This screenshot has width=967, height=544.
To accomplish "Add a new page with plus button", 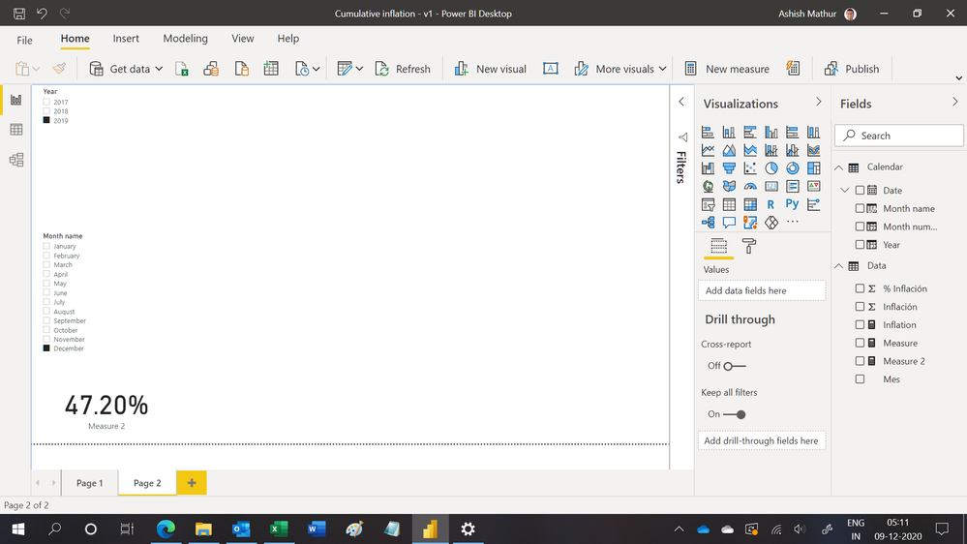I will (192, 483).
